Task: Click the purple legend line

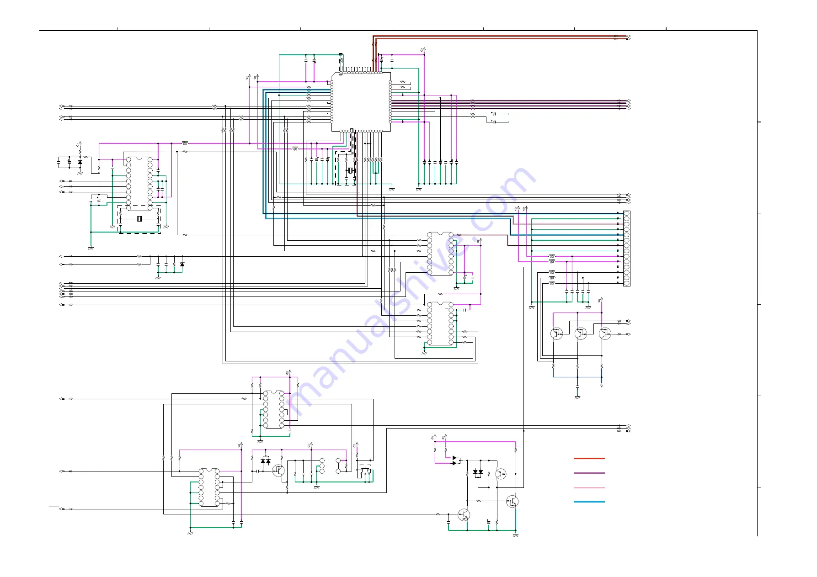Action: click(589, 473)
